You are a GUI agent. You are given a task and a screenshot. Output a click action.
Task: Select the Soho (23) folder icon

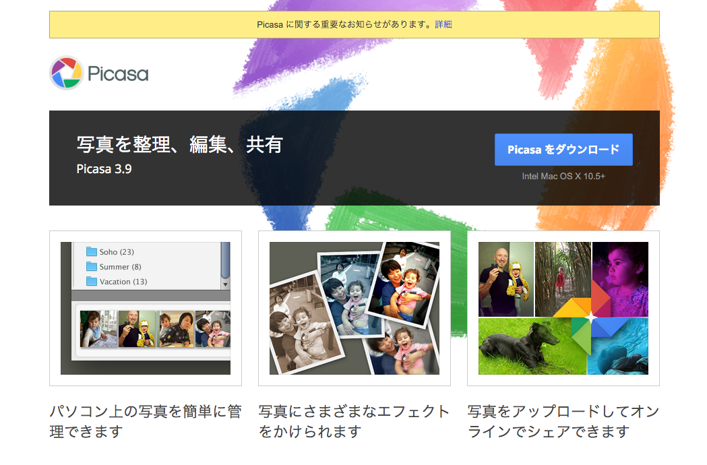click(x=92, y=251)
